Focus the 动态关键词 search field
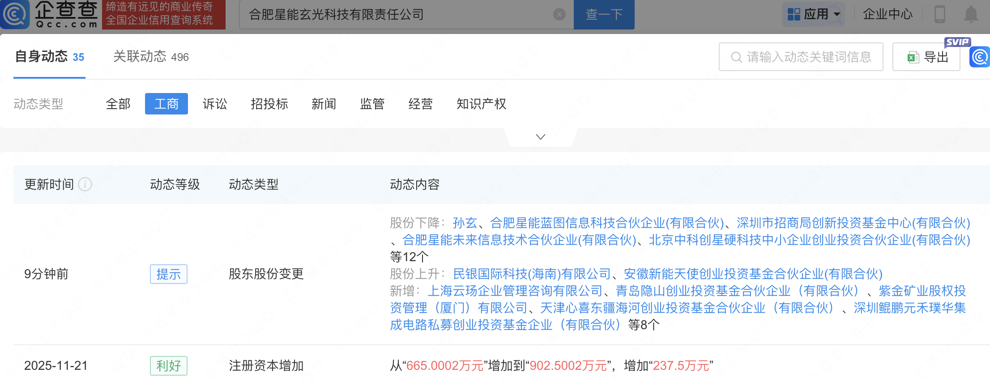The height and width of the screenshot is (381, 990). pyautogui.click(x=806, y=57)
